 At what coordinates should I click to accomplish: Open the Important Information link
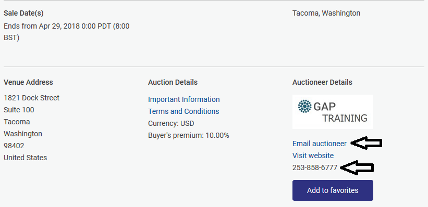click(x=184, y=99)
